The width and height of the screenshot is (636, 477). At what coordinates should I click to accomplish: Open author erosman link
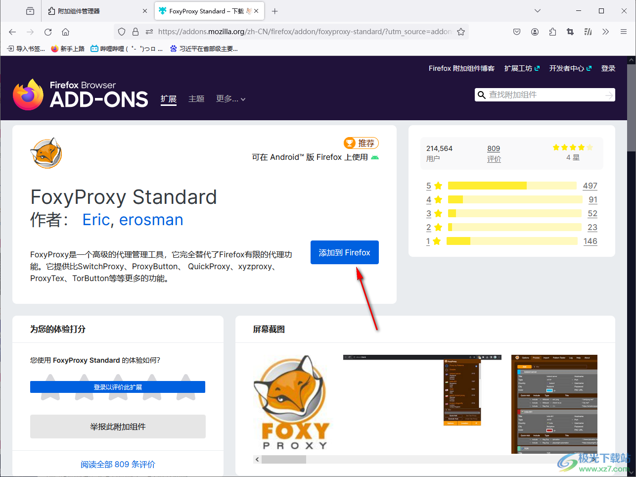coord(151,220)
